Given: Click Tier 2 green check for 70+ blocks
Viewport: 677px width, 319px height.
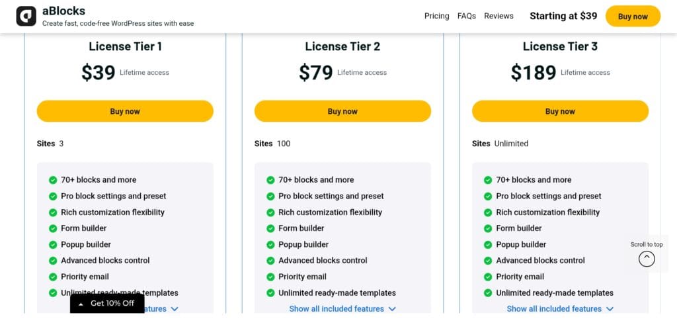Looking at the screenshot, I should 270,180.
